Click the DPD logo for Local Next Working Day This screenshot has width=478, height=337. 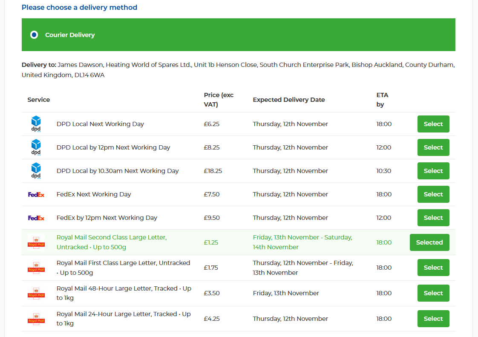tap(36, 124)
